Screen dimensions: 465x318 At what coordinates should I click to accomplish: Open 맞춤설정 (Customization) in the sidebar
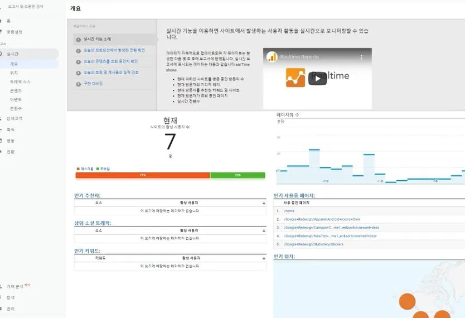14,32
